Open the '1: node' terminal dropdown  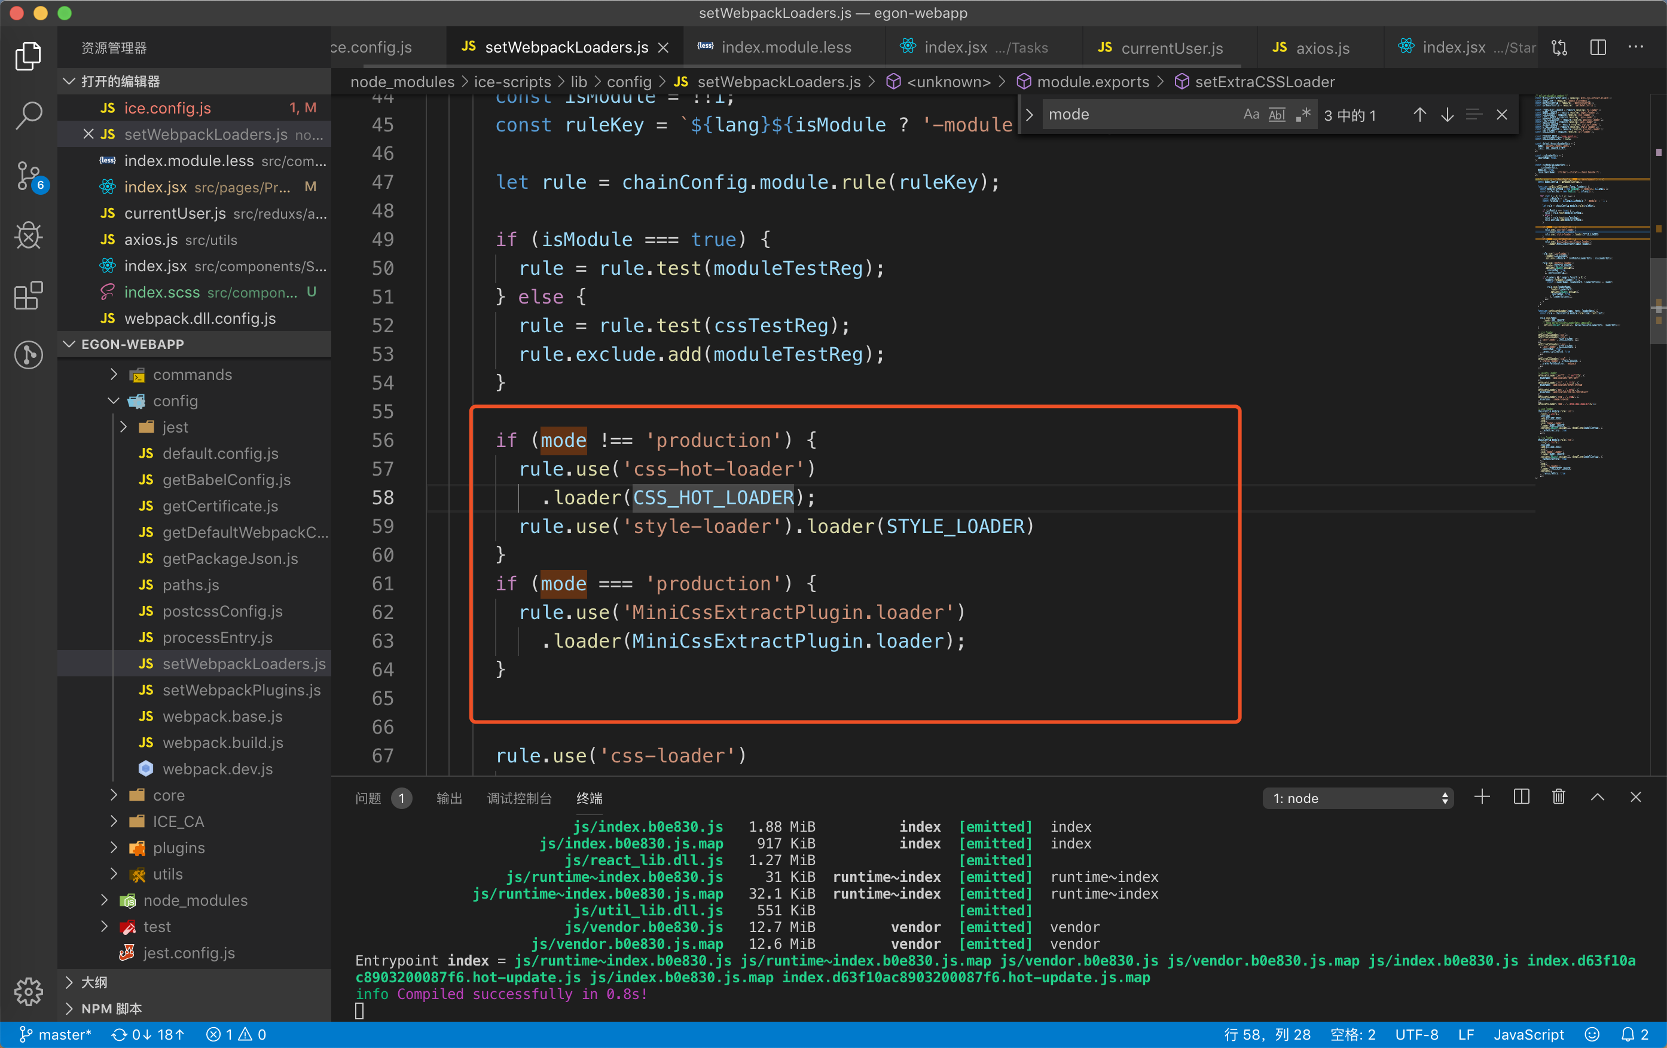(x=1357, y=798)
